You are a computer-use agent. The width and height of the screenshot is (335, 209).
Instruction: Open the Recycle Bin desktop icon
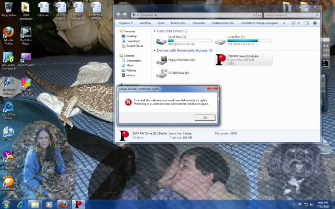[8, 9]
